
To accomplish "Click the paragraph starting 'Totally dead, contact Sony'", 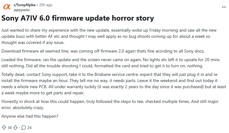I will [x=114, y=84].
